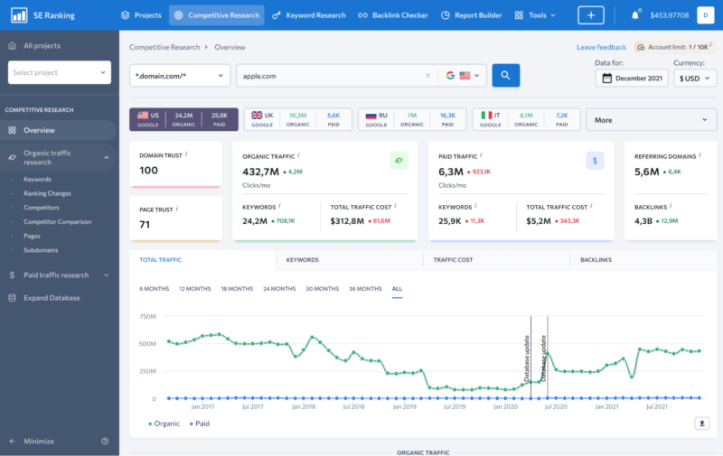The image size is (723, 456).
Task: Click the blue search magnifier button
Action: [x=505, y=76]
